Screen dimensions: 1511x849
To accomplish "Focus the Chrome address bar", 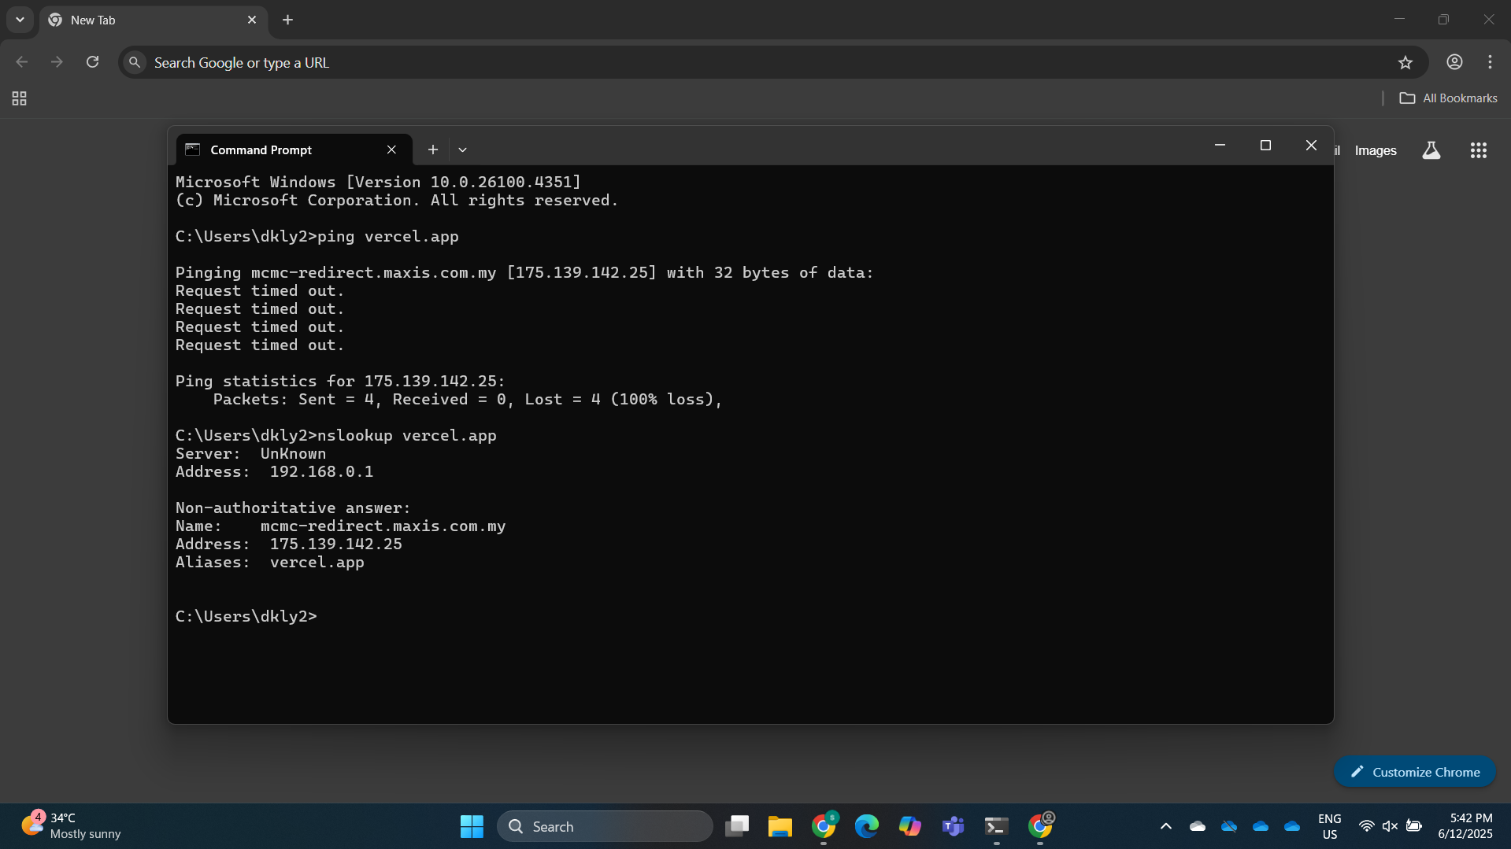I will [772, 62].
